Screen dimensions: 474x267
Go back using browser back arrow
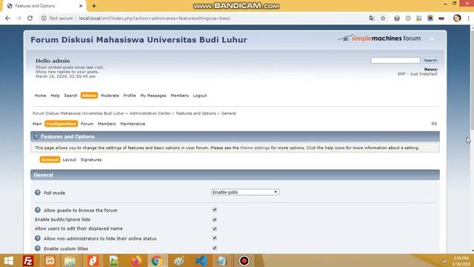(x=7, y=18)
